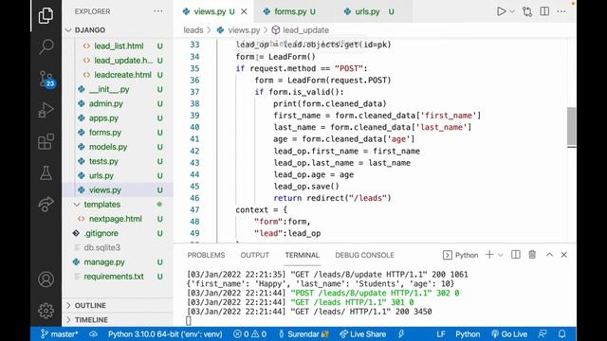Show errors and warnings count in status bar
Viewport: 607px width, 341px height.
pyautogui.click(x=249, y=334)
